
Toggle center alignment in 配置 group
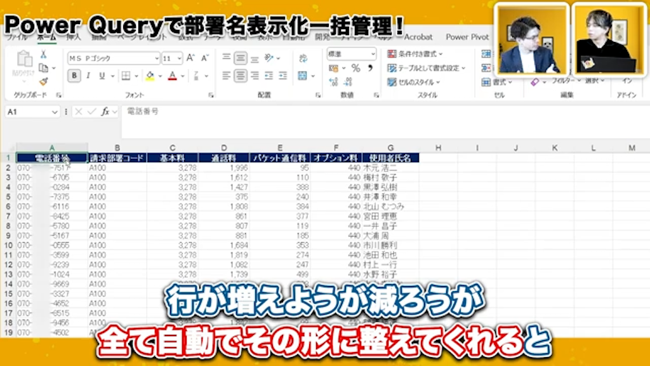[241, 76]
